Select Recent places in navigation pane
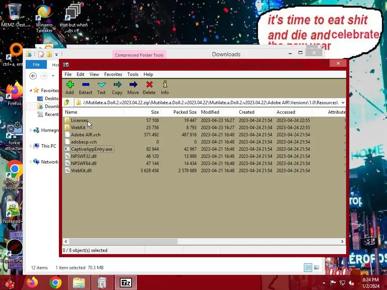This screenshot has width=387, height=290. click(x=47, y=114)
